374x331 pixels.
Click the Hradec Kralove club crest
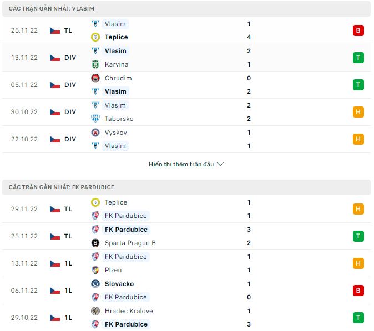95,311
